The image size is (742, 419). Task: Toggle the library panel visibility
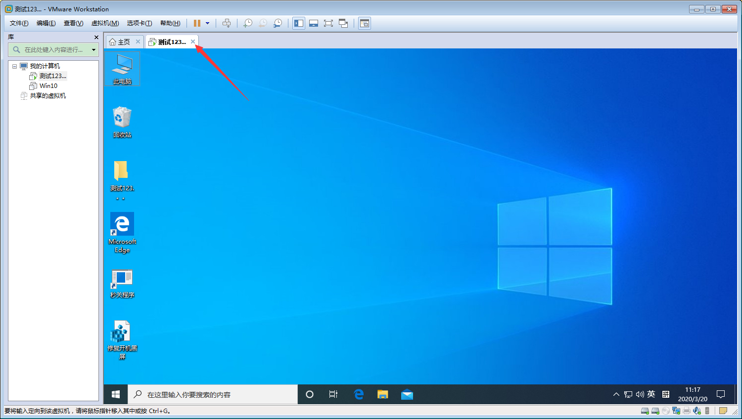pos(299,23)
